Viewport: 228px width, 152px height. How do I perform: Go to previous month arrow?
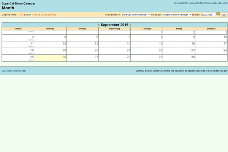99,25
